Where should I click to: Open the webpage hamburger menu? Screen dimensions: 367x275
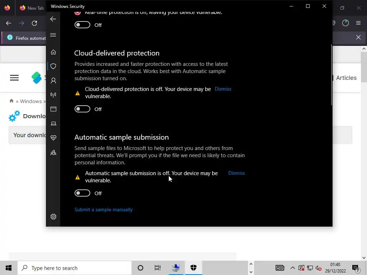(14, 78)
